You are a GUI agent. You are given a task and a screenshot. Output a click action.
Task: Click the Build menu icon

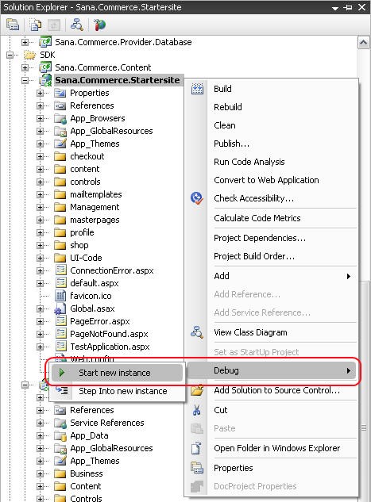(197, 89)
